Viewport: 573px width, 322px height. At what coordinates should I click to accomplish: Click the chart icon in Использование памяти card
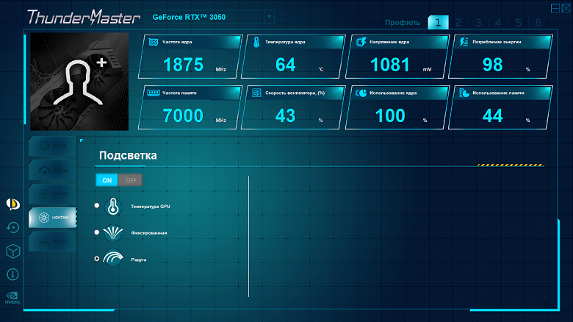pyautogui.click(x=464, y=93)
